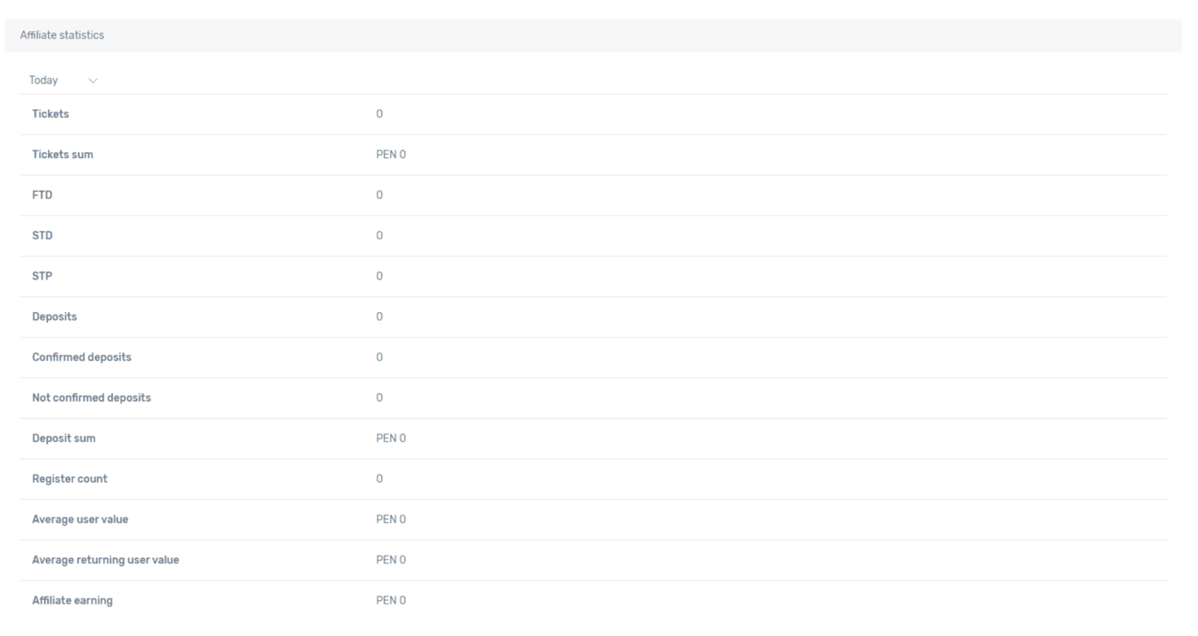Image resolution: width=1198 pixels, height=636 pixels.
Task: Click the Register count label
Action: (69, 479)
